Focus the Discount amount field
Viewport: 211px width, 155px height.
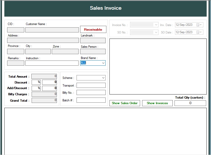(x=49, y=82)
